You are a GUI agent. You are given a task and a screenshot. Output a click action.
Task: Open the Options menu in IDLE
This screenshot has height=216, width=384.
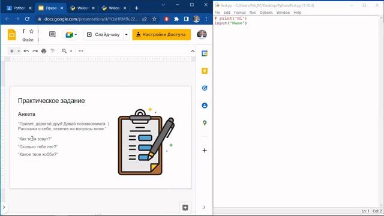(x=266, y=13)
